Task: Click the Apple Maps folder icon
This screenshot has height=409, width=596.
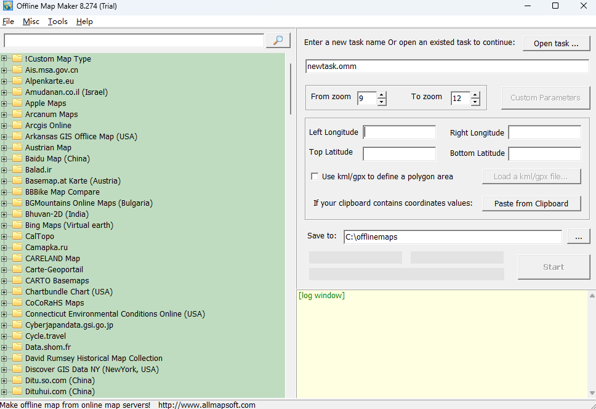Action: [17, 103]
